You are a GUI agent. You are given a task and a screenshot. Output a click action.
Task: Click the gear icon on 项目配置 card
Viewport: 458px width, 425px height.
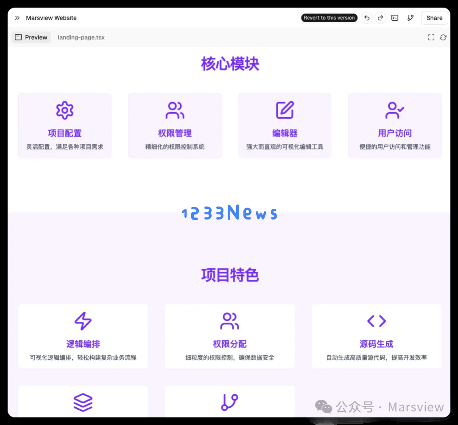(65, 110)
